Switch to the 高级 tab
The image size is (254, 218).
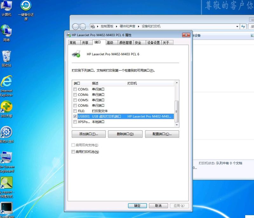(x=110, y=43)
